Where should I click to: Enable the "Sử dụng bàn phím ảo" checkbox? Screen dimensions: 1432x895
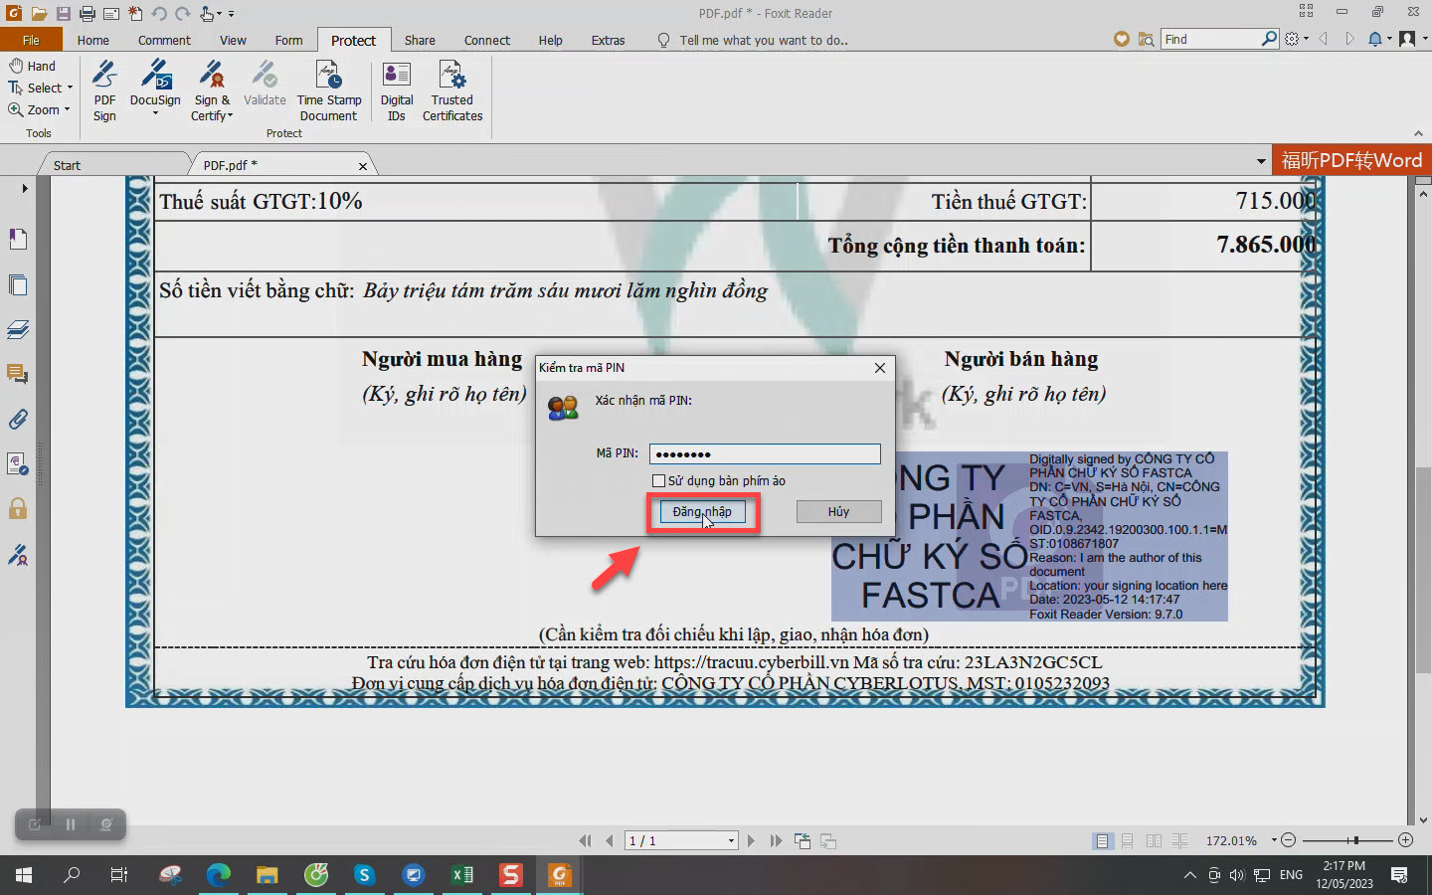coord(658,481)
